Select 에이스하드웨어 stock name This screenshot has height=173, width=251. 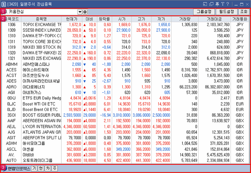coord(35,70)
